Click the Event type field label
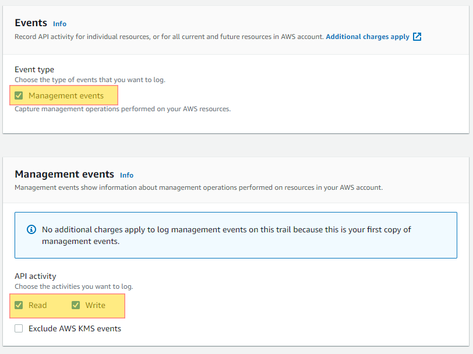Image resolution: width=473 pixels, height=354 pixels. pos(34,69)
